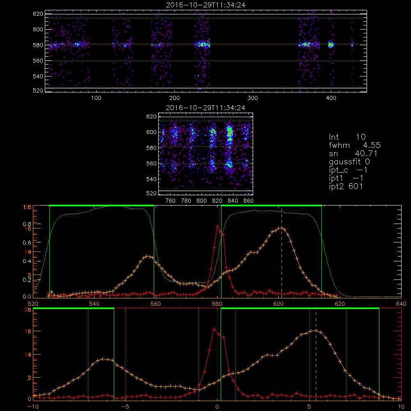Click x-axis label 100 on top spectrogram
The height and width of the screenshot is (411, 411).
point(96,98)
